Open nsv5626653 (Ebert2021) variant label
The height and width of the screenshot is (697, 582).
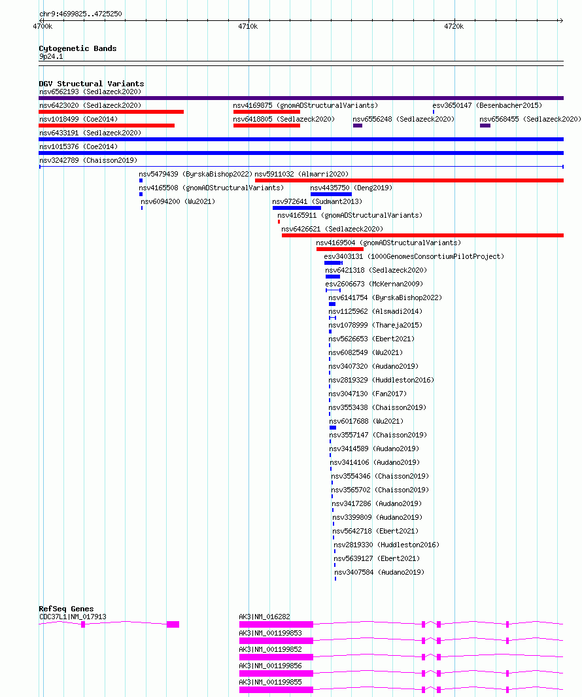pyautogui.click(x=371, y=339)
